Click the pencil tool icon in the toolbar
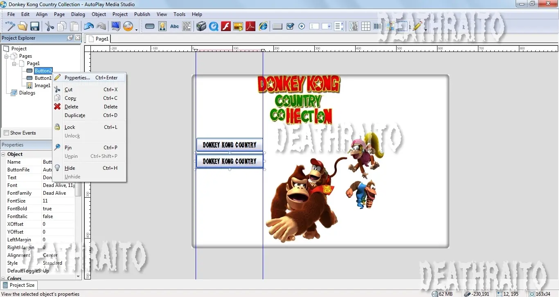This screenshot has width=559, height=297. click(417, 27)
